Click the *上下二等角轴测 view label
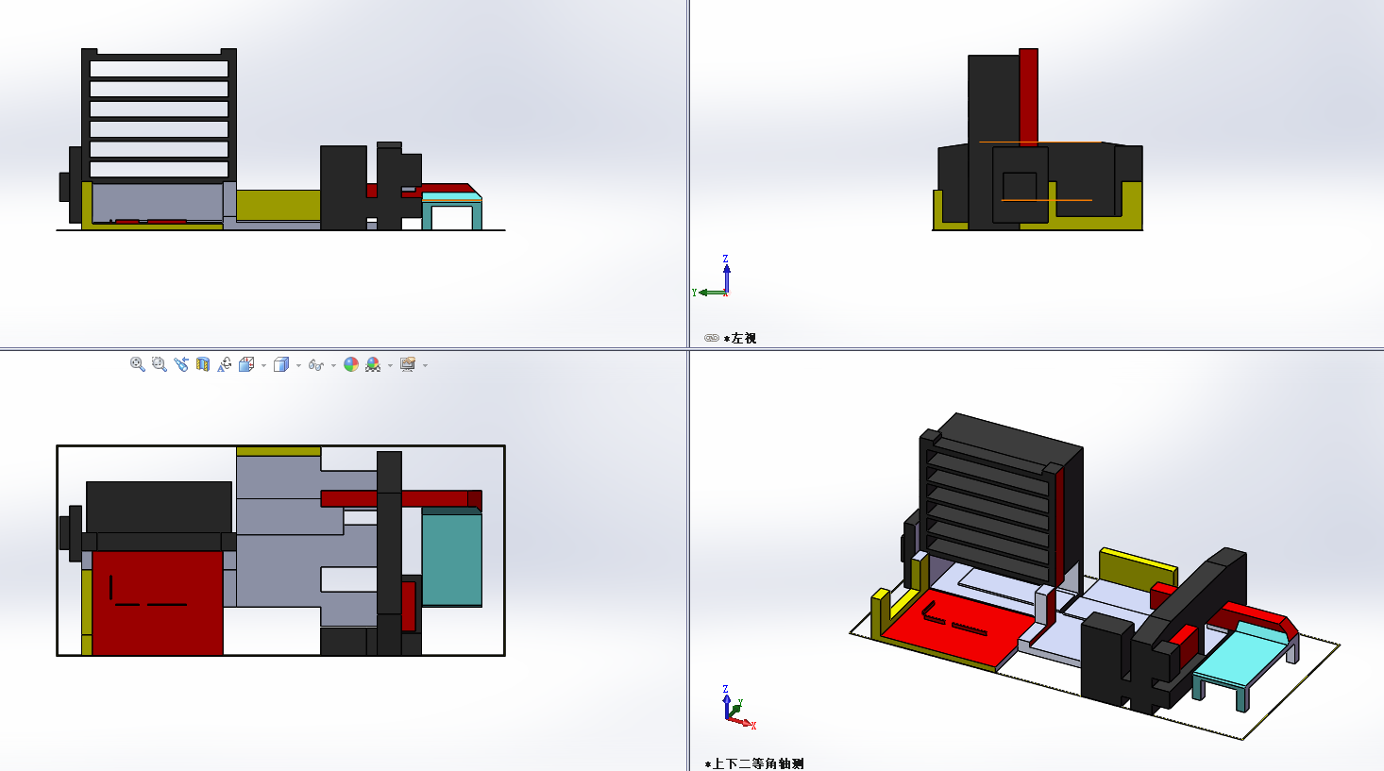The height and width of the screenshot is (771, 1384). pos(753,763)
